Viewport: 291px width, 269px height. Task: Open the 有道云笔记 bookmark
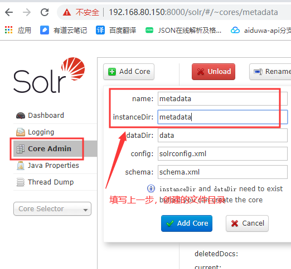click(x=64, y=30)
